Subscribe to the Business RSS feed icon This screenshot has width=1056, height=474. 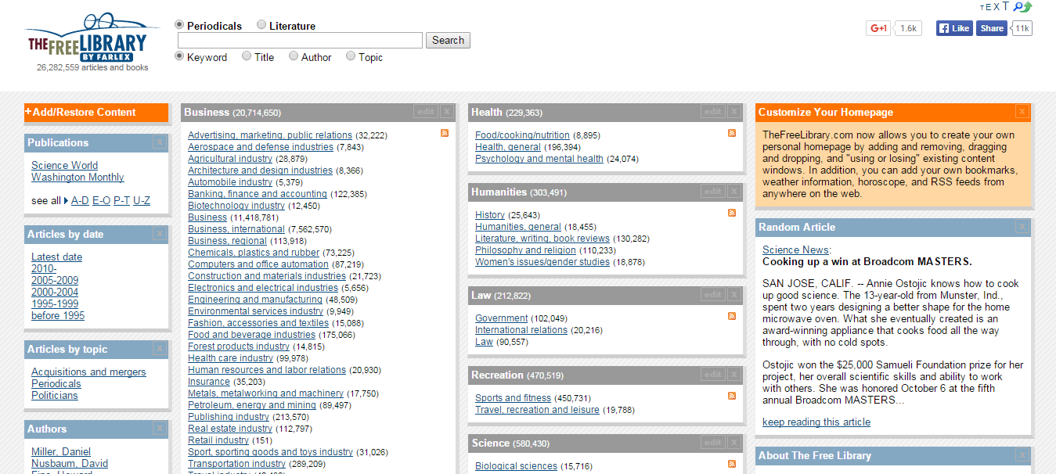coord(445,134)
